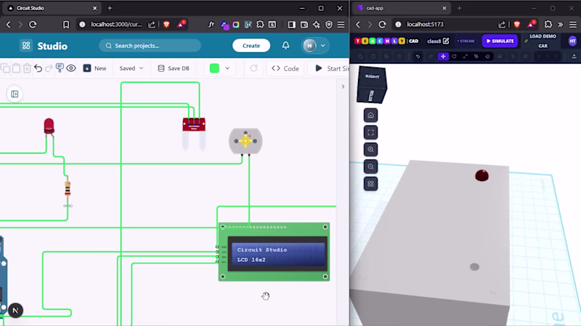Open the Code view
This screenshot has height=326, width=581.
click(x=285, y=68)
